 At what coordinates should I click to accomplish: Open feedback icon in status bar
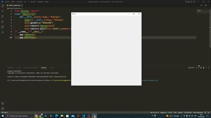pyautogui.click(x=205, y=112)
